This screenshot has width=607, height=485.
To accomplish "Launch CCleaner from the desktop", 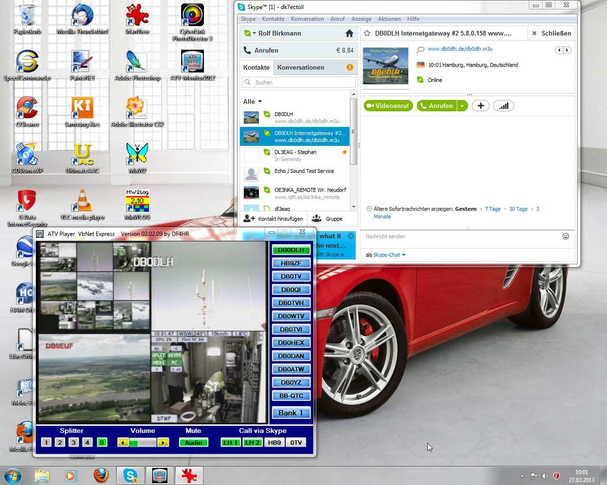I will coord(27,111).
